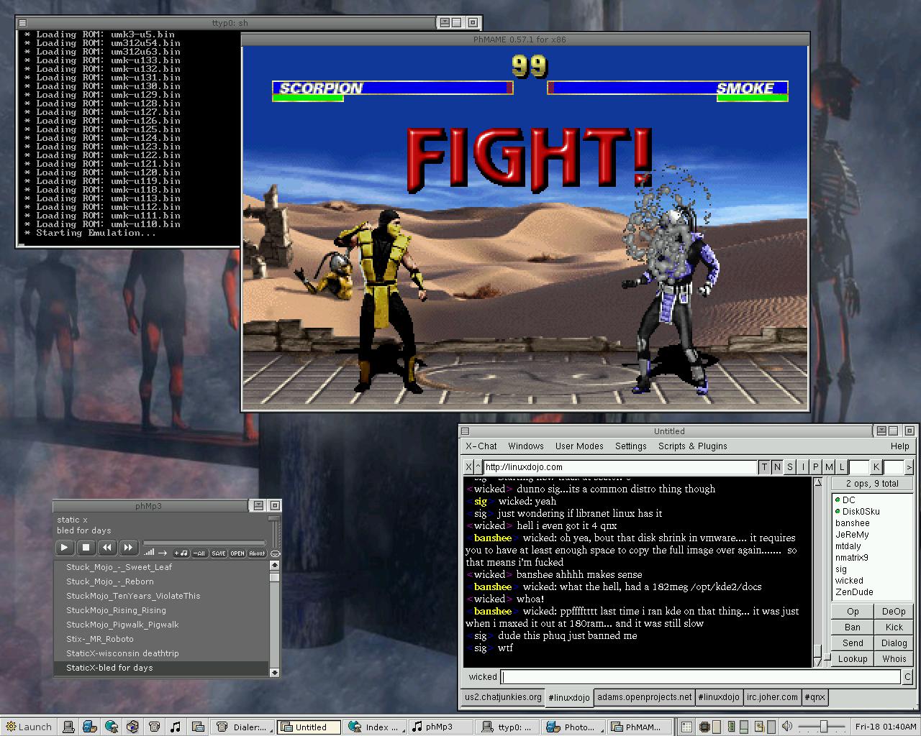Click X-Chat chat scrollbar down arrow
This screenshot has height=736, width=921.
tap(817, 661)
